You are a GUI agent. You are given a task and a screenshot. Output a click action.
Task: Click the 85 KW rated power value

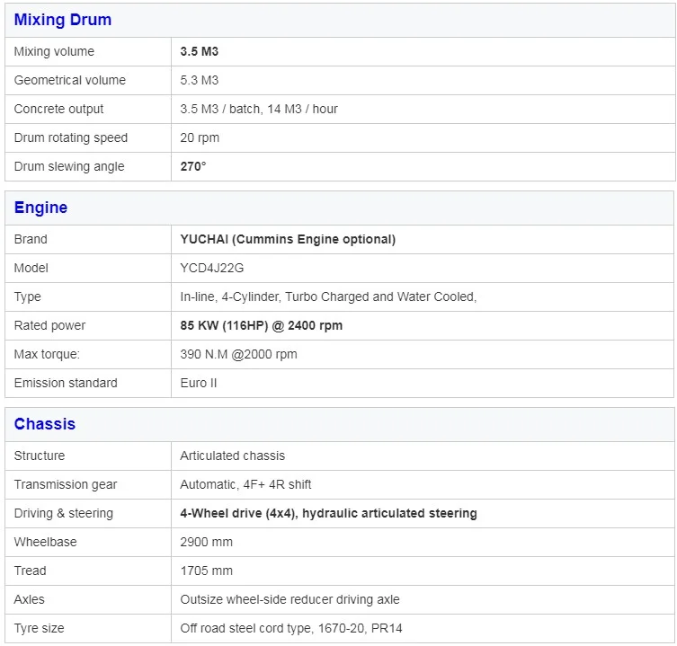(262, 325)
